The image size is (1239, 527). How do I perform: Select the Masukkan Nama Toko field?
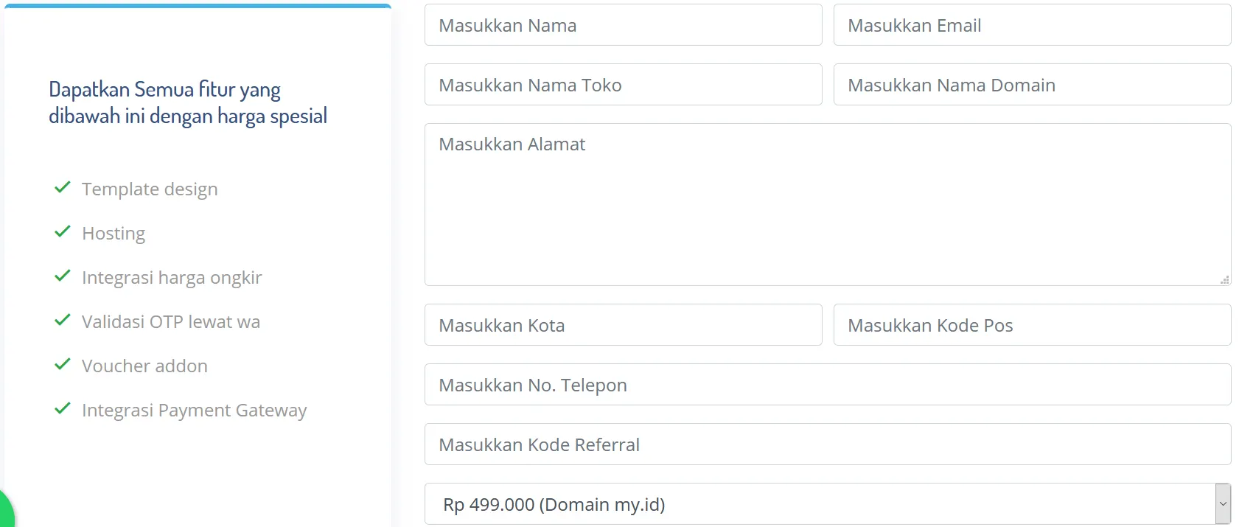[623, 85]
